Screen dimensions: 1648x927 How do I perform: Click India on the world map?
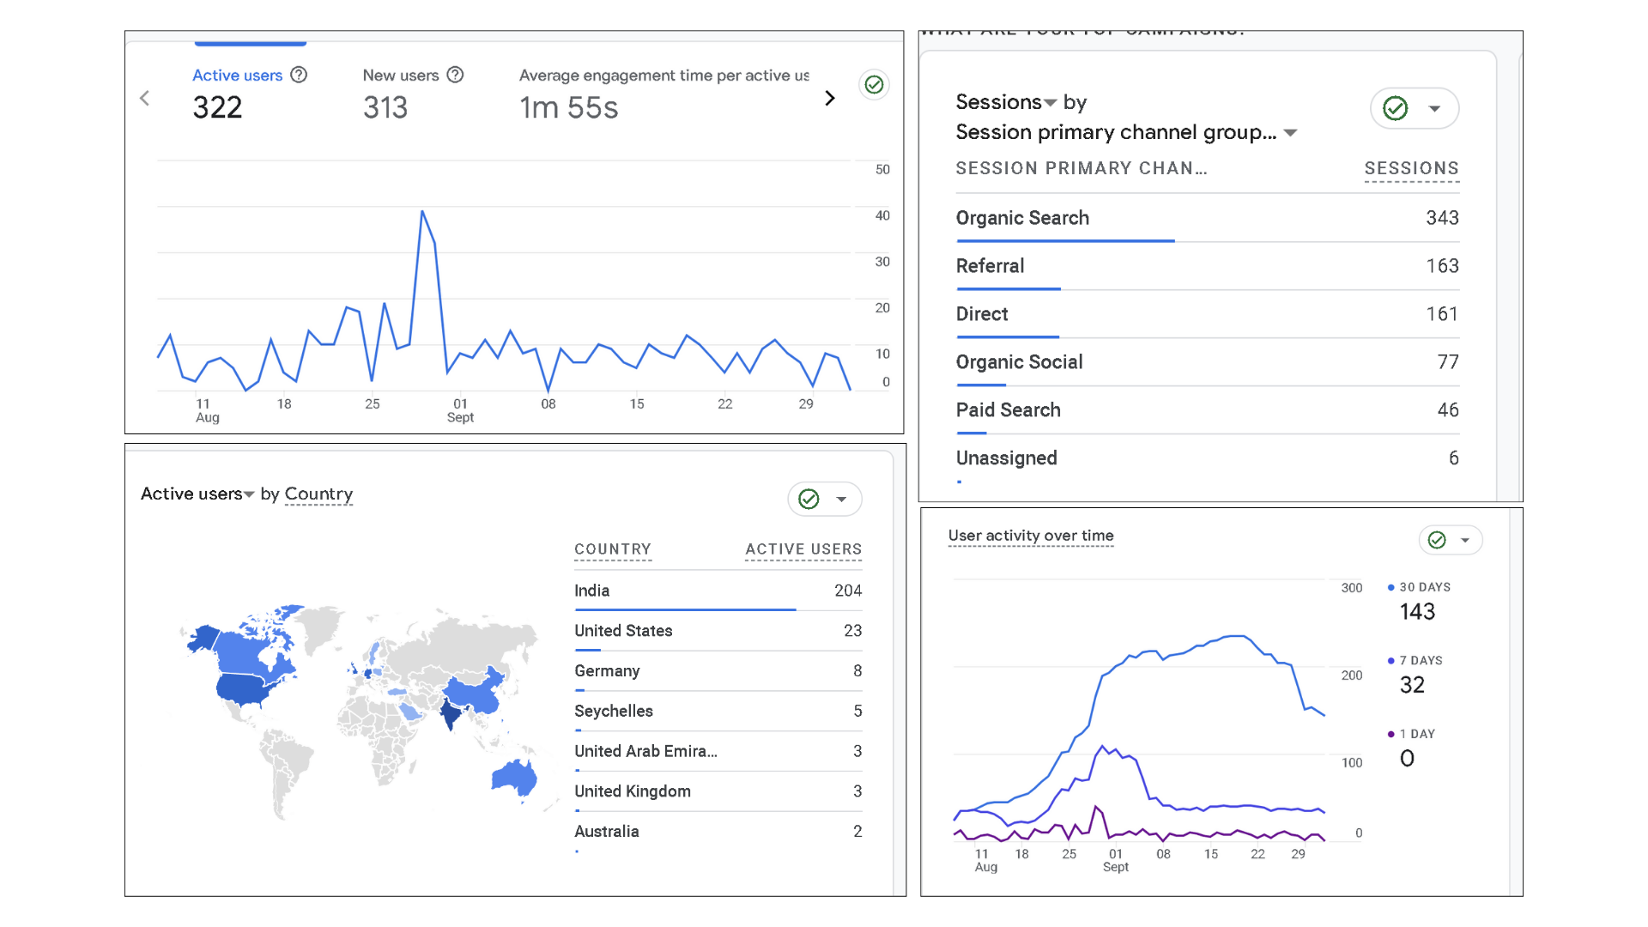[450, 712]
